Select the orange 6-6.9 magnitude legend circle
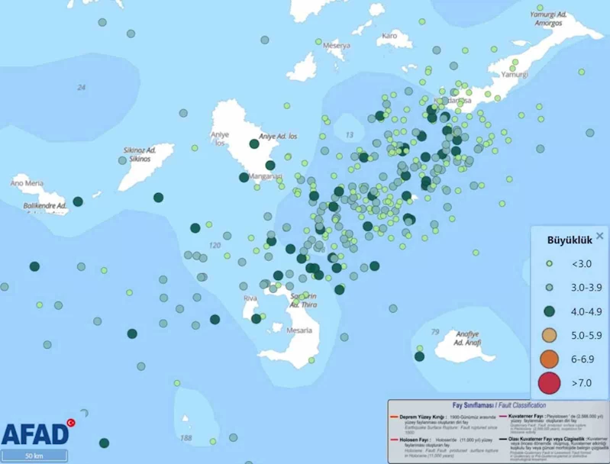This screenshot has height=464, width=610. point(549,358)
